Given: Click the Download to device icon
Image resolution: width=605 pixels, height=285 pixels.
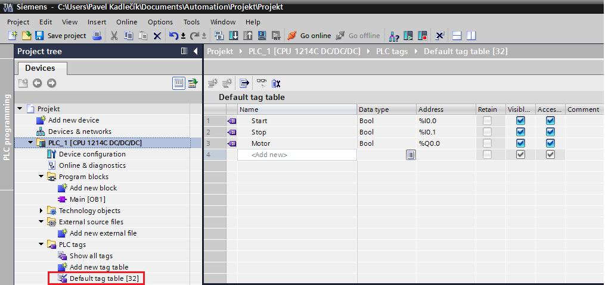Looking at the screenshot, I should click(234, 36).
